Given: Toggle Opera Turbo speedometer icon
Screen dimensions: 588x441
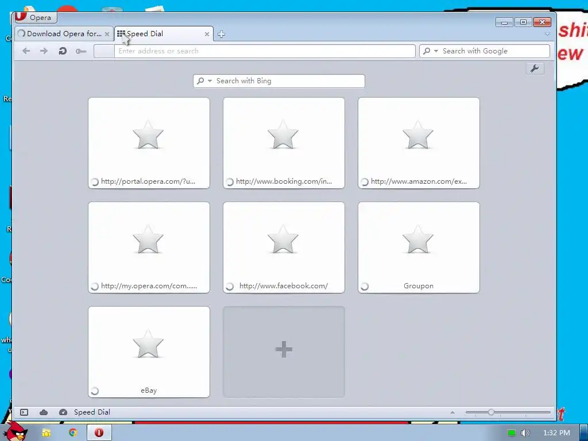Looking at the screenshot, I should (63, 412).
